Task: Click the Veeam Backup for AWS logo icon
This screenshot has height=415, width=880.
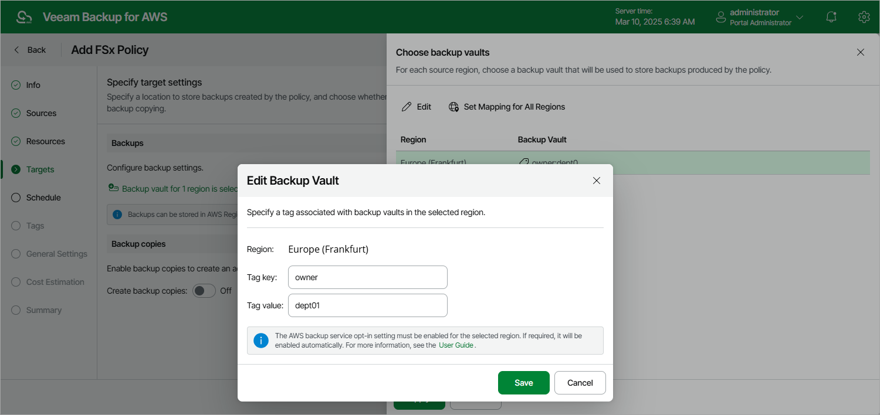Action: coord(24,17)
